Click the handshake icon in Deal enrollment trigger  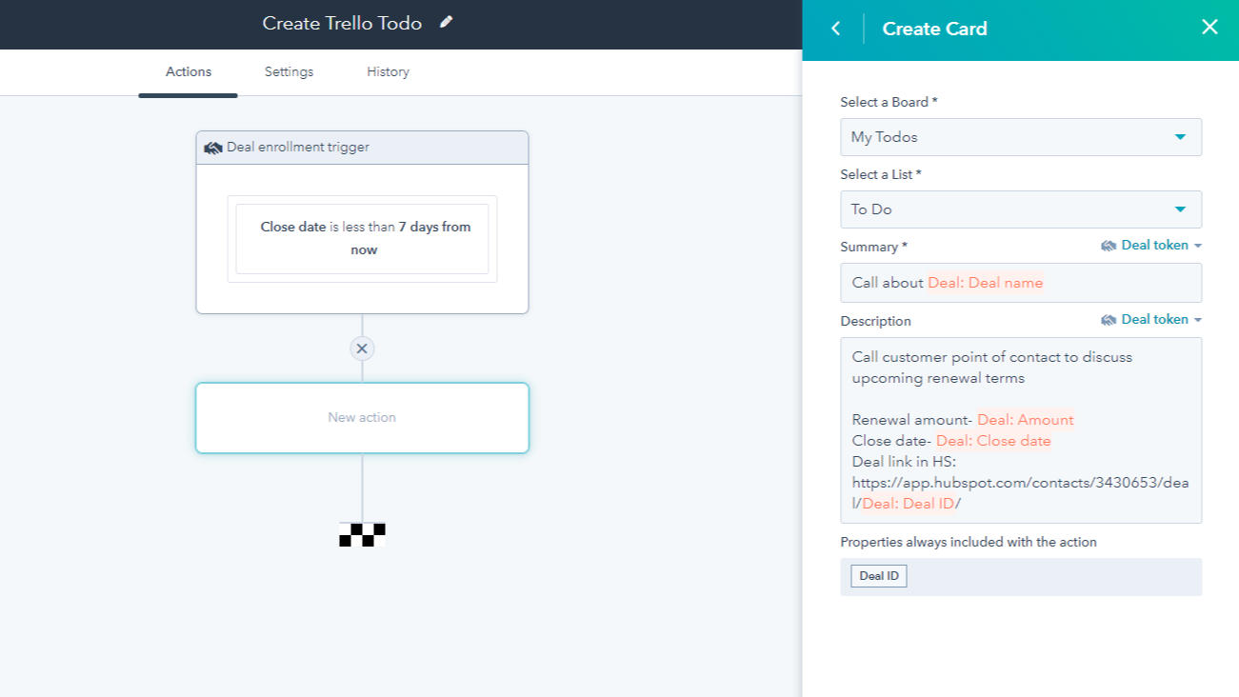[213, 148]
